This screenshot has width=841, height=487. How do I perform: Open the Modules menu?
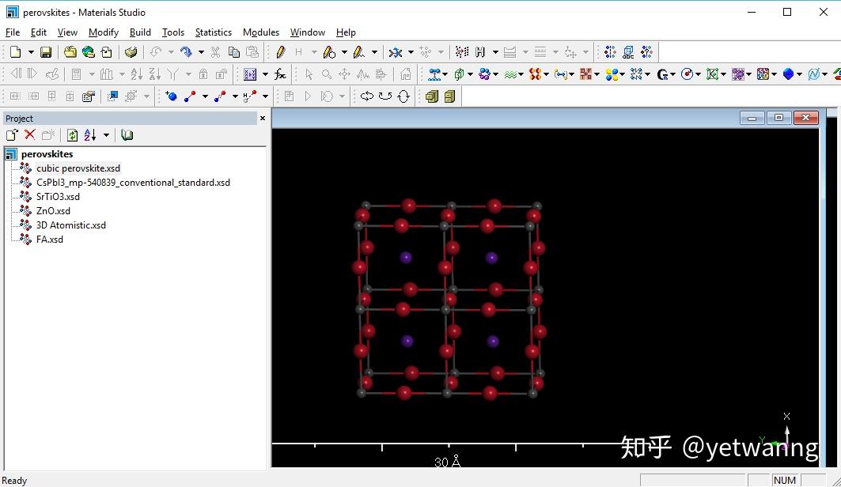point(261,32)
